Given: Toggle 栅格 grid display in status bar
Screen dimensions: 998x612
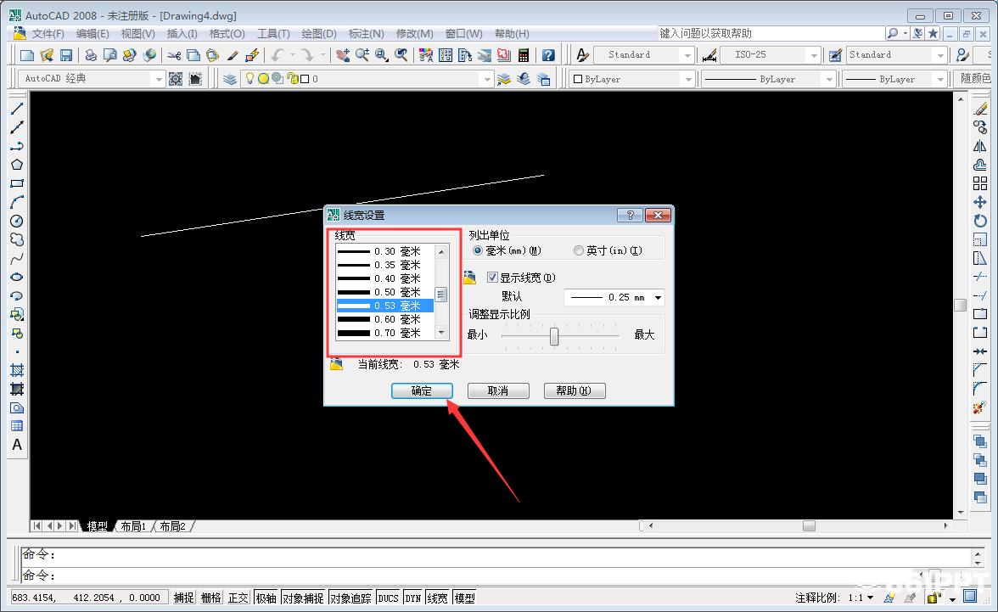Looking at the screenshot, I should click(x=210, y=598).
